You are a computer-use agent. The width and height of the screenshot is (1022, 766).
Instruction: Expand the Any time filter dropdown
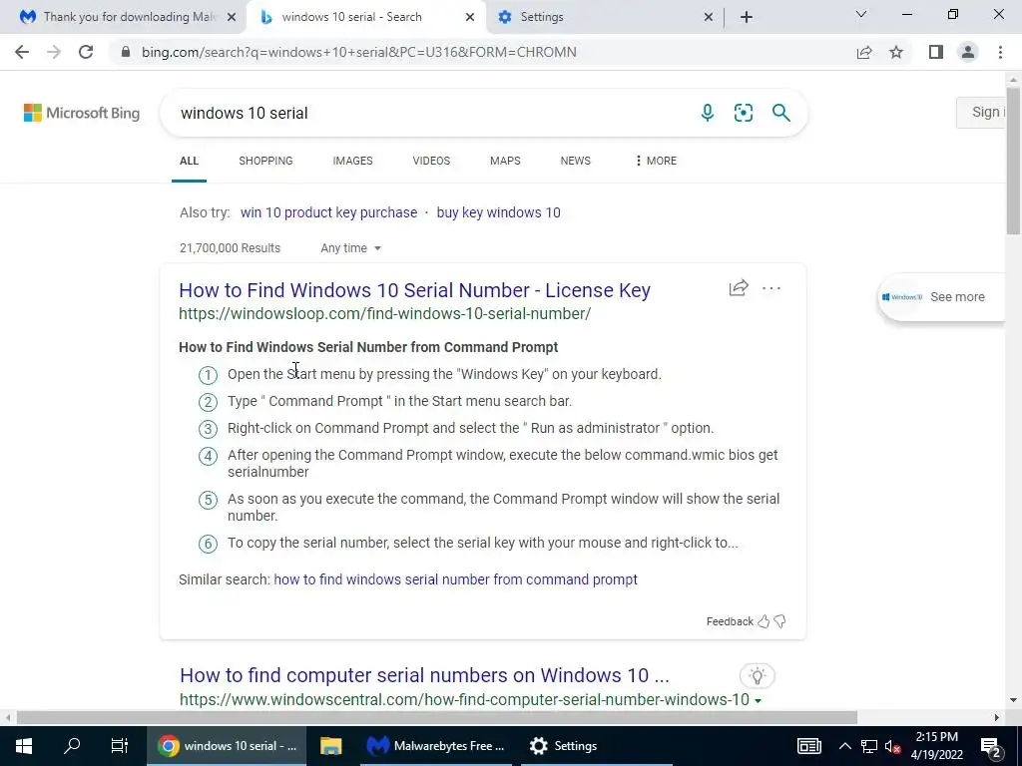click(x=350, y=248)
